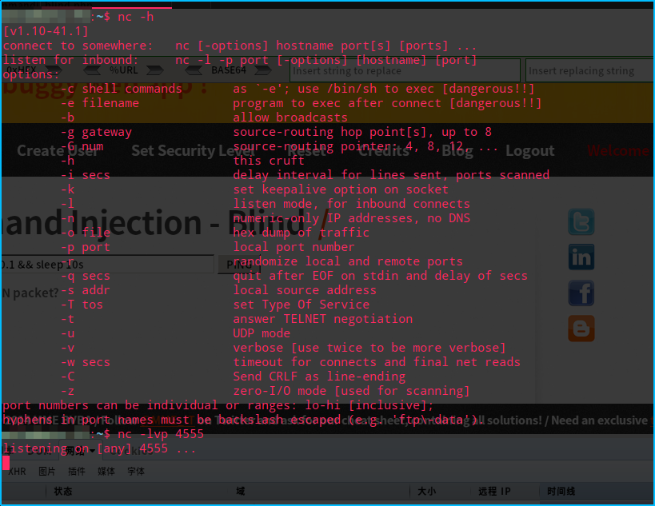Toggle the XHR request filter
This screenshot has width=655, height=506.
tap(17, 471)
